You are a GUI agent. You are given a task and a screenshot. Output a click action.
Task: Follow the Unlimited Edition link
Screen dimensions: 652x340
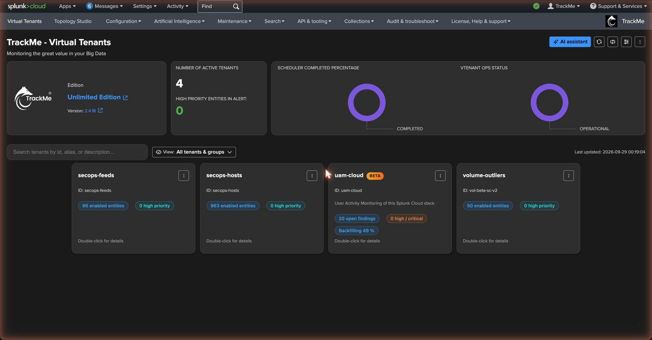click(x=94, y=97)
